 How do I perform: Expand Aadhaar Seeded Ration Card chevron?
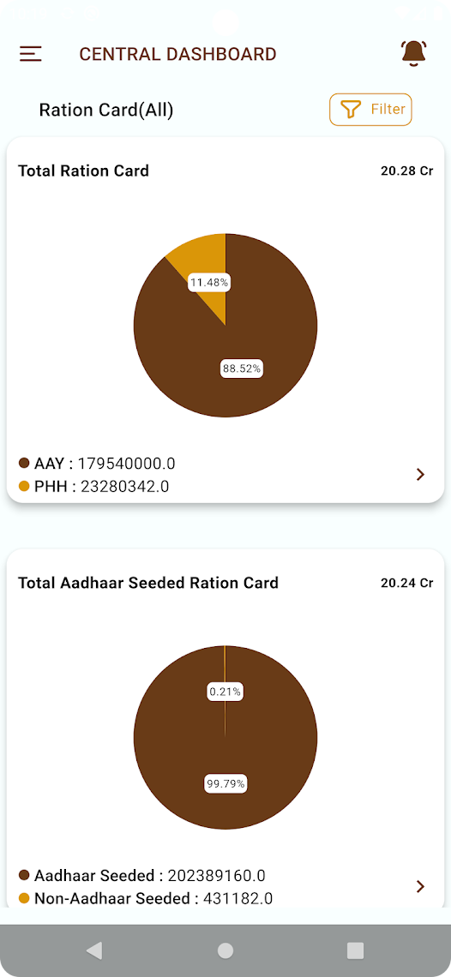pyautogui.click(x=420, y=887)
